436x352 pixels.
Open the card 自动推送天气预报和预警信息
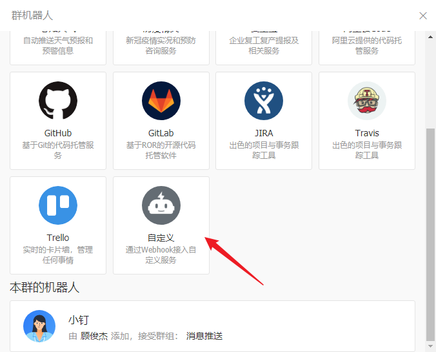58,48
